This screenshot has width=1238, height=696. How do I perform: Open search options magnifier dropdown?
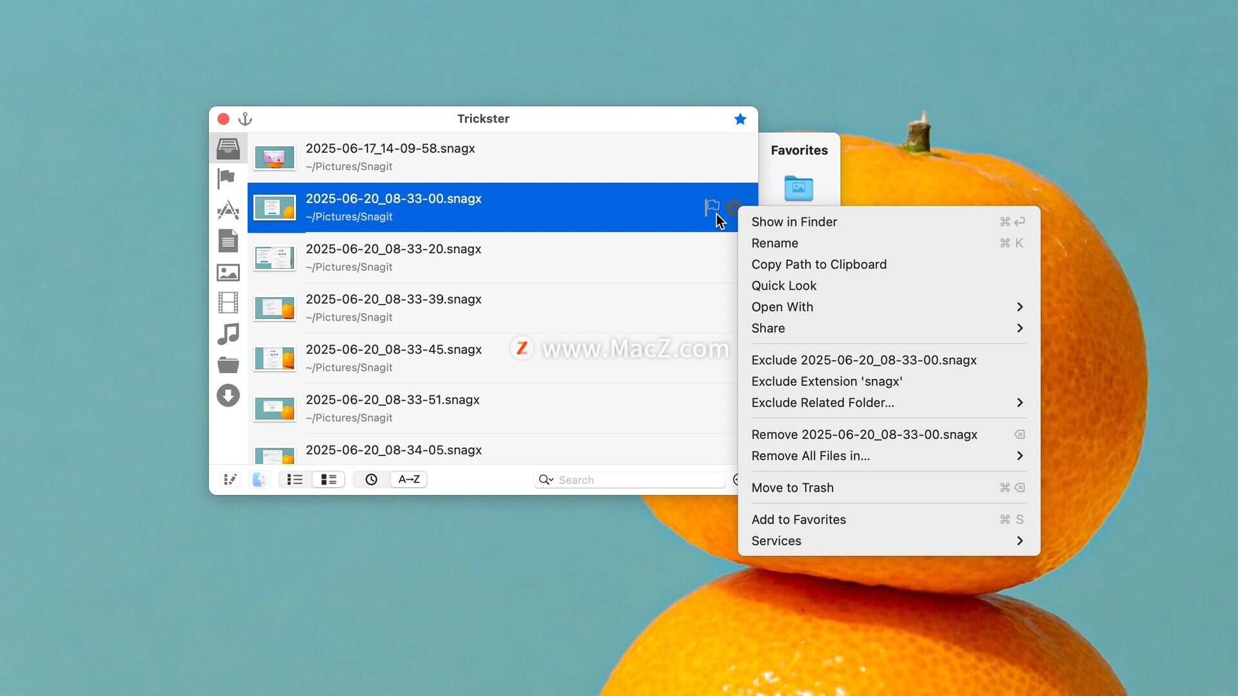(x=546, y=479)
